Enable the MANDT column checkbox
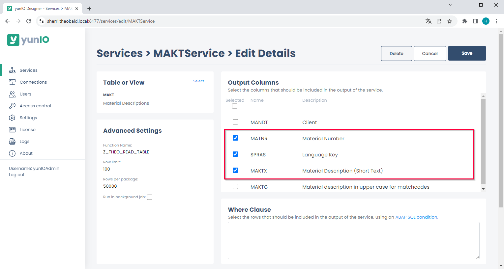The width and height of the screenshot is (504, 269). [x=235, y=122]
